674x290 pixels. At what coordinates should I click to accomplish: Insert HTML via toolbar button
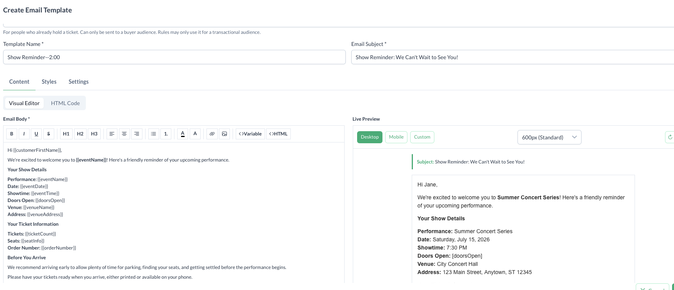[278, 134]
